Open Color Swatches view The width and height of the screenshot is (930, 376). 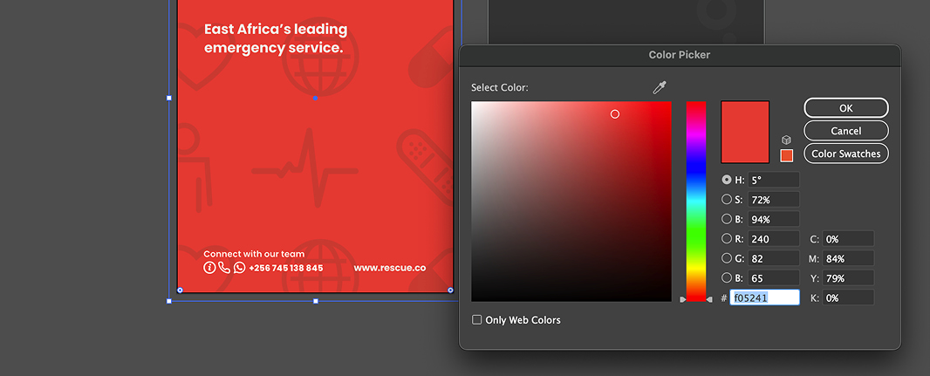(845, 154)
